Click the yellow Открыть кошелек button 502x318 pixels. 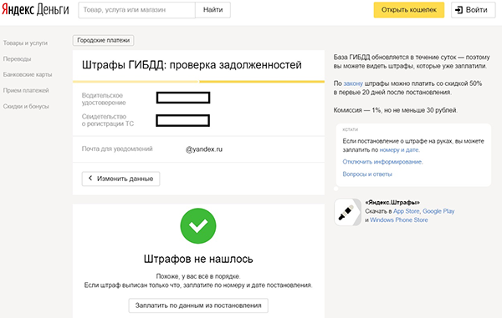coord(409,10)
